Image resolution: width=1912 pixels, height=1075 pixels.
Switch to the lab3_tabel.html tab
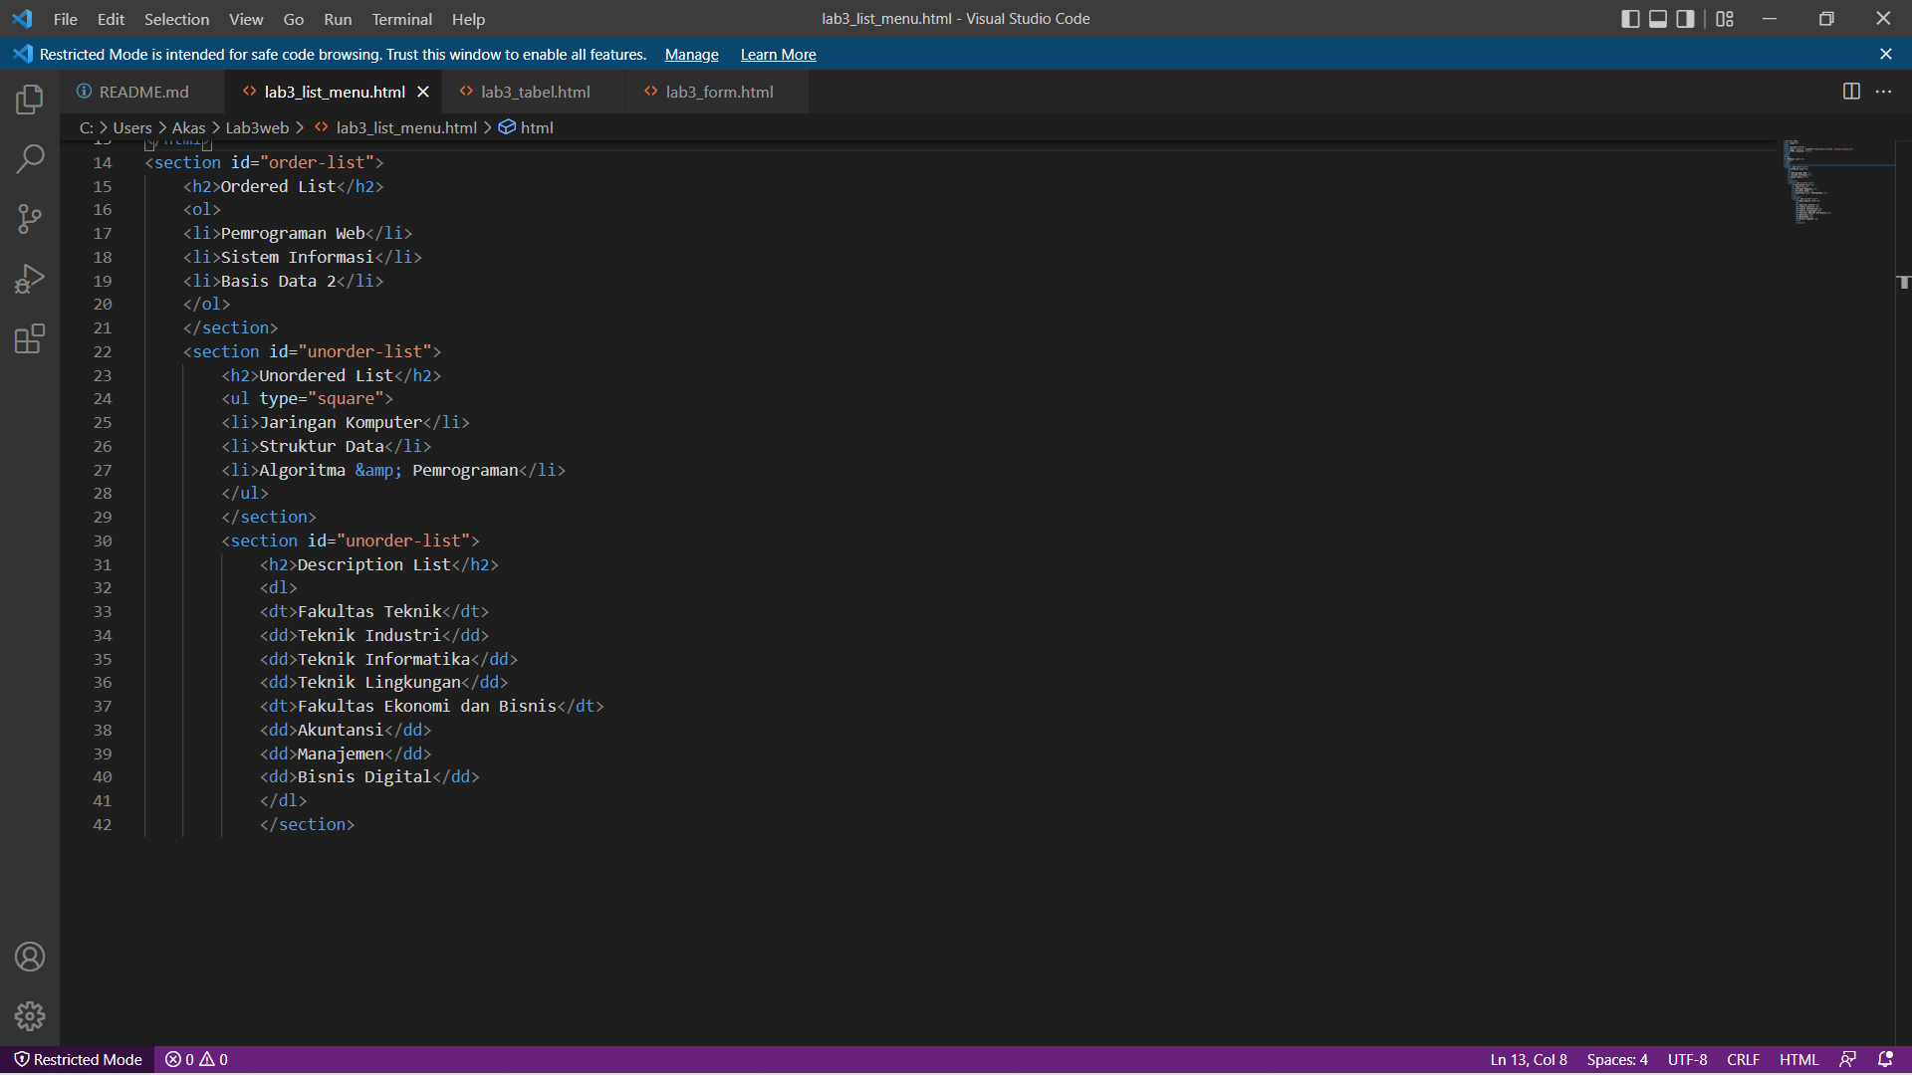coord(535,91)
